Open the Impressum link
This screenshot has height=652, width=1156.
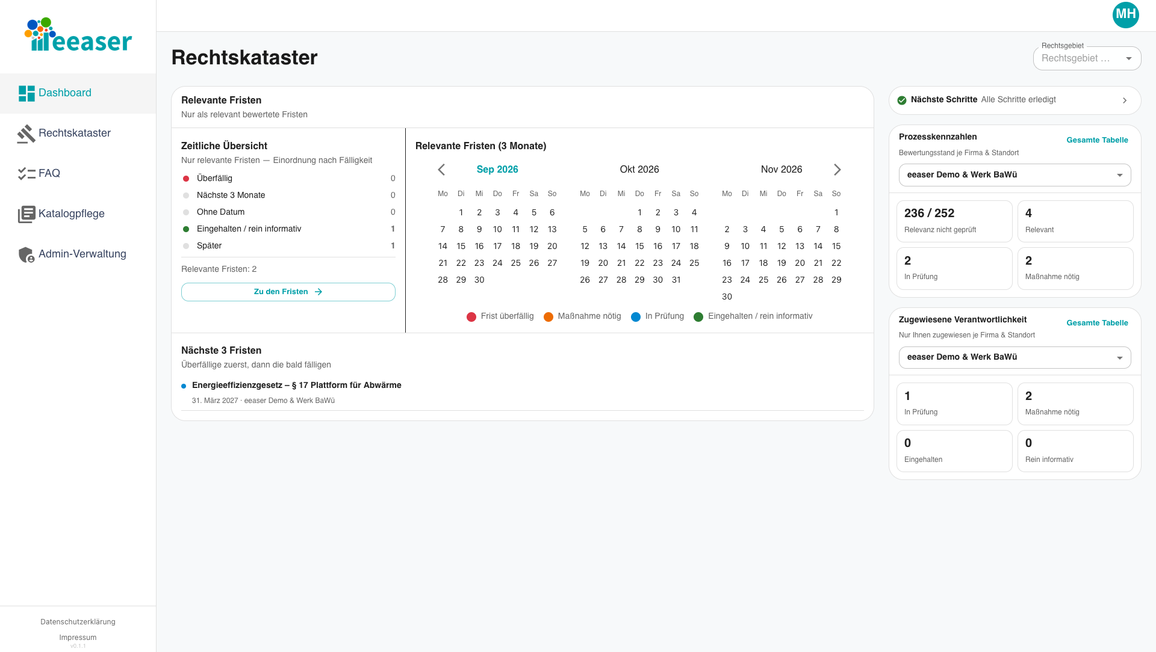pyautogui.click(x=78, y=638)
